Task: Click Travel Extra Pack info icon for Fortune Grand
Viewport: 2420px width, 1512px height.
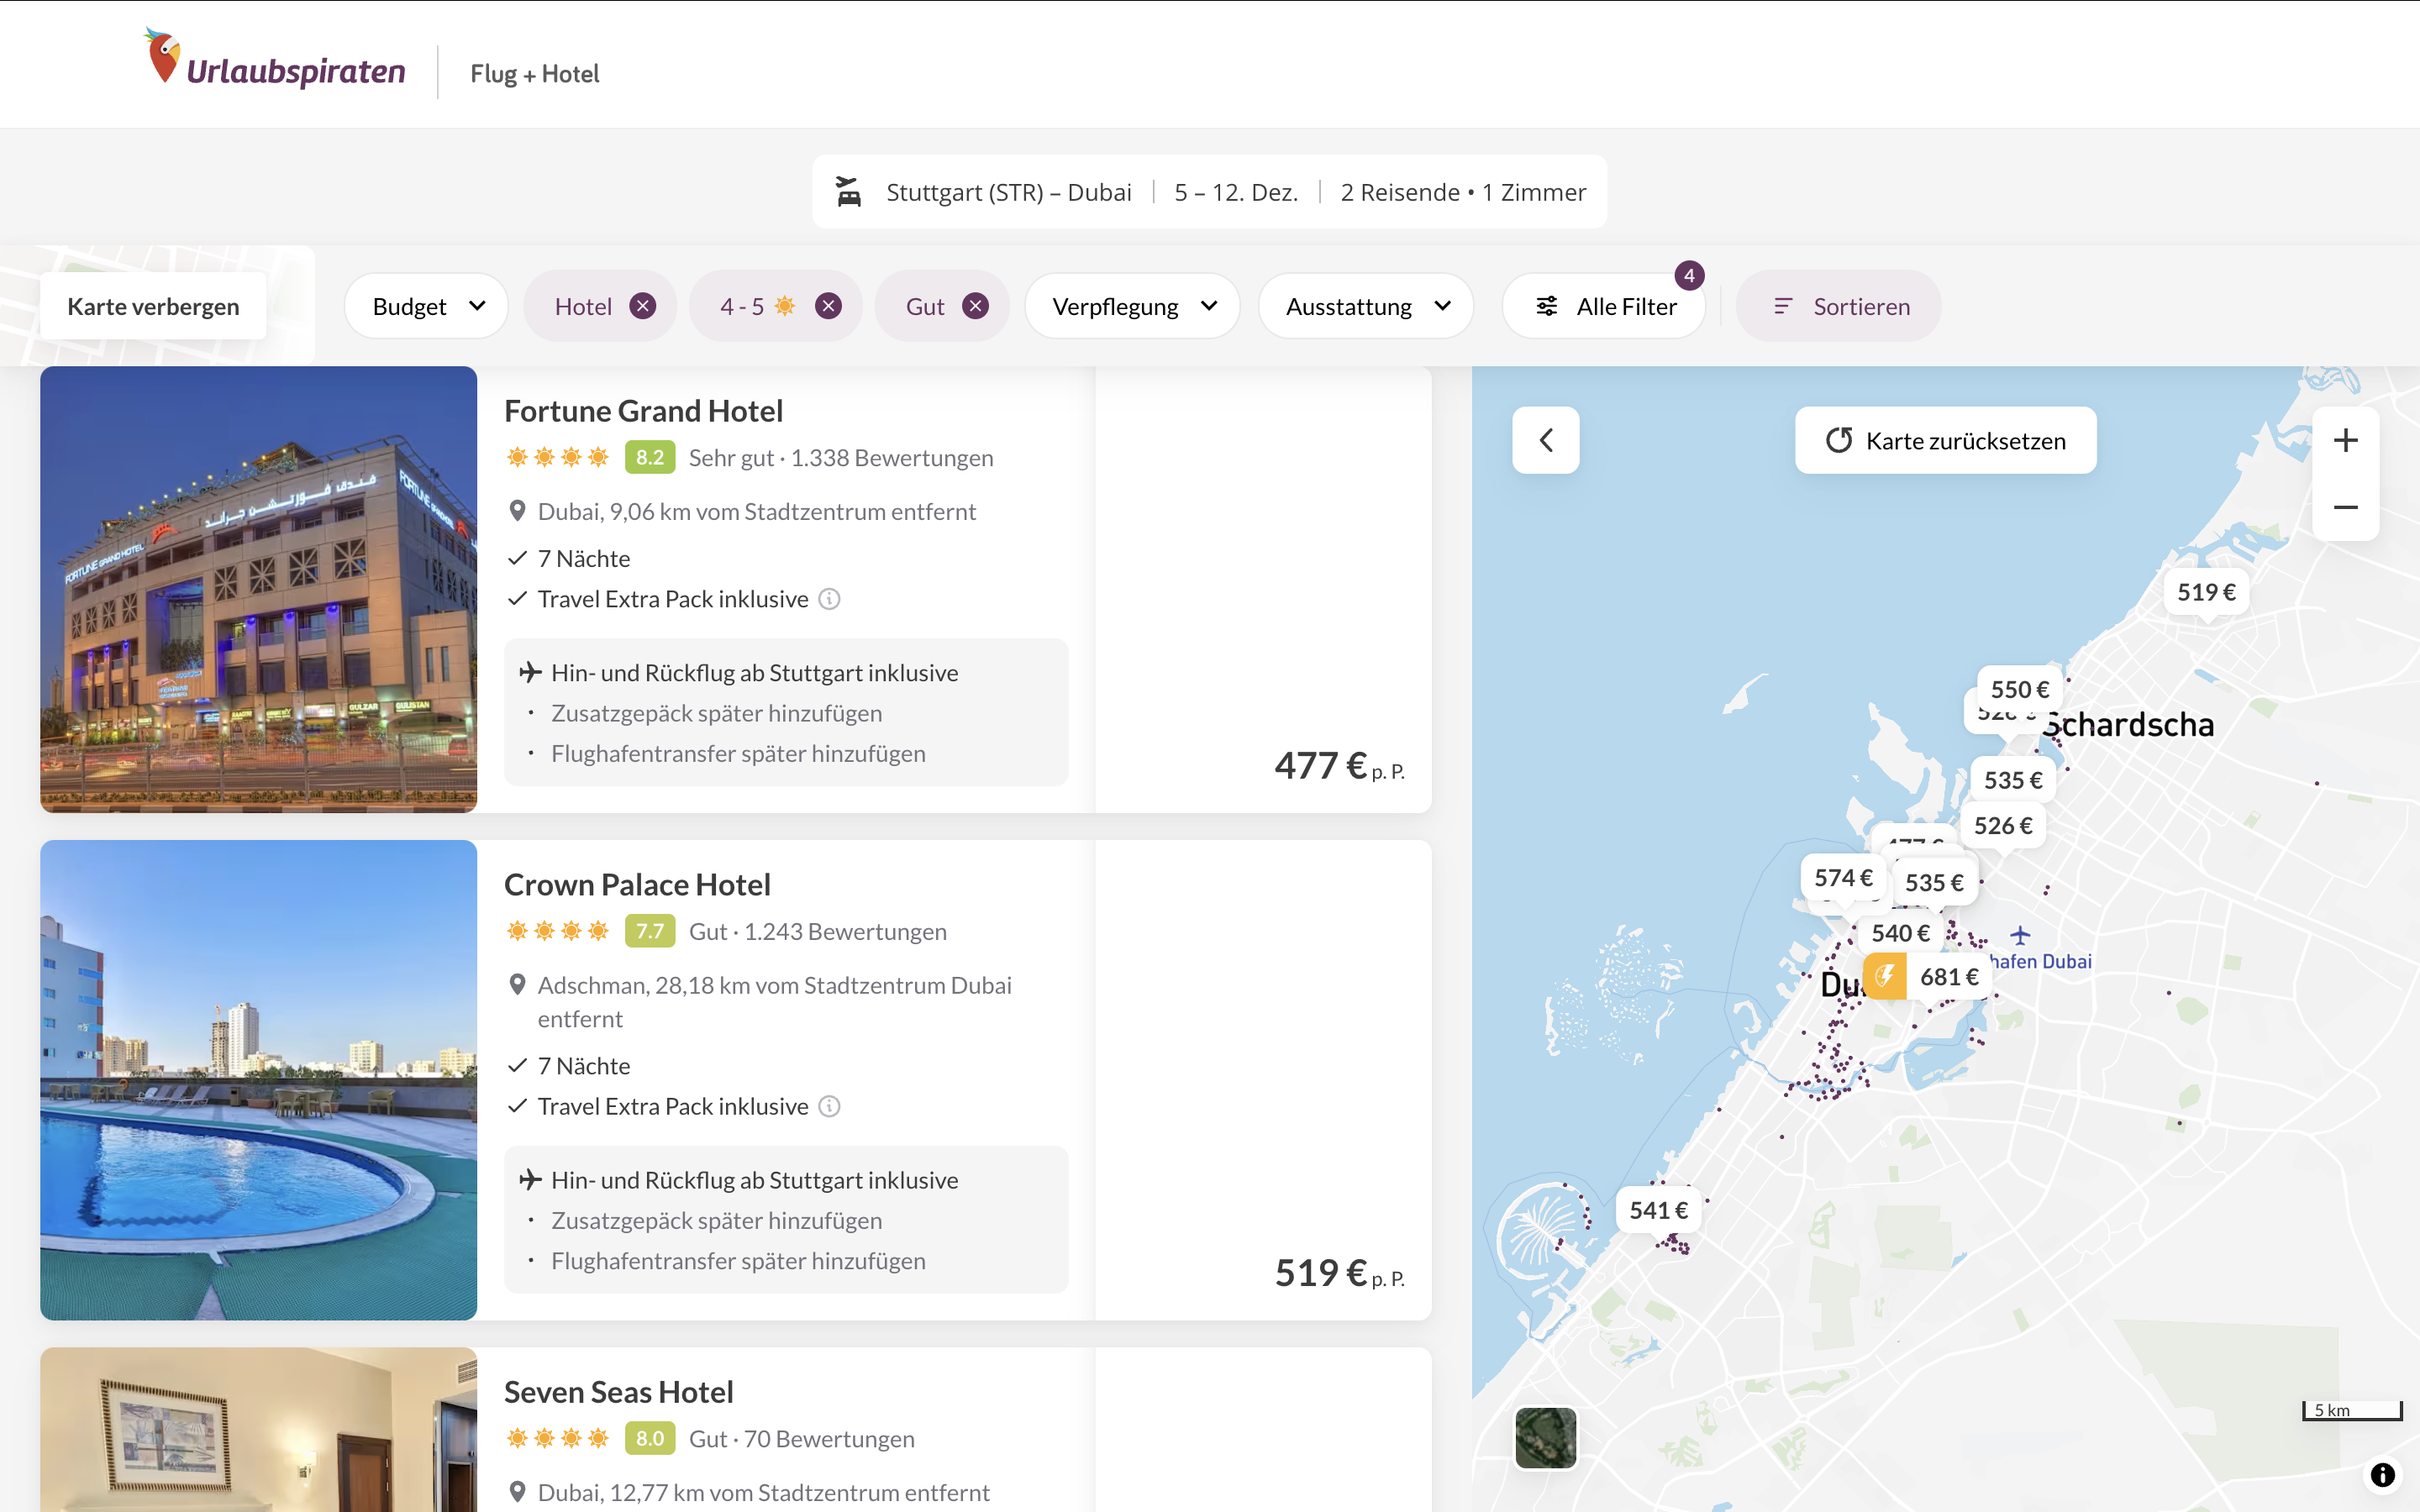Action: point(829,599)
